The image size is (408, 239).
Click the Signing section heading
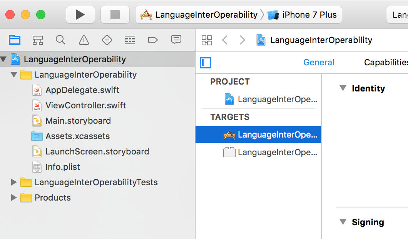point(368,222)
